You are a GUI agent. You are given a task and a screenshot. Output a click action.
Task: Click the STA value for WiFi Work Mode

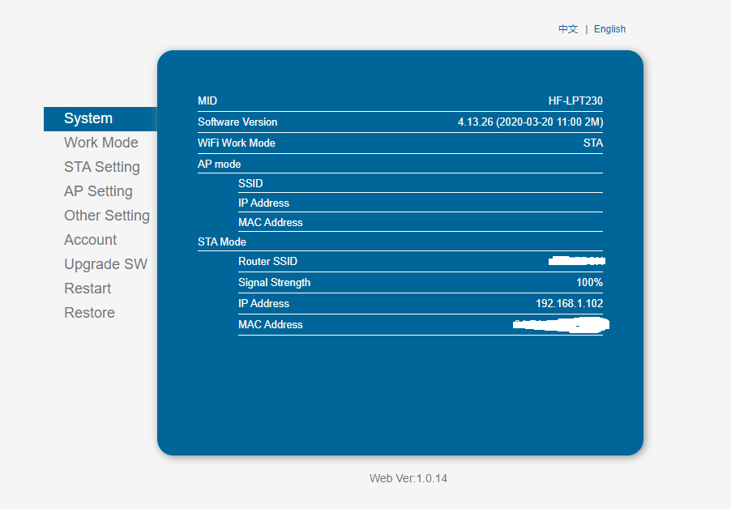pyautogui.click(x=593, y=143)
